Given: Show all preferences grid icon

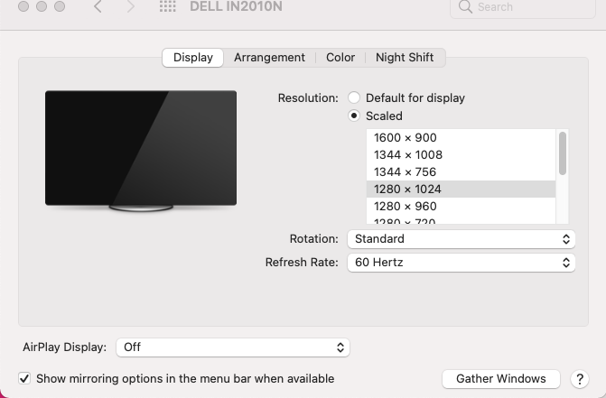Looking at the screenshot, I should pyautogui.click(x=167, y=7).
